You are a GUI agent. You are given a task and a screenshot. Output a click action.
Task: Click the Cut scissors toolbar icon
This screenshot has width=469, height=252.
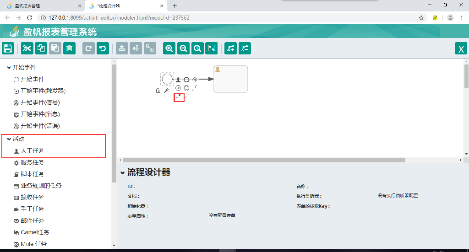tap(27, 48)
